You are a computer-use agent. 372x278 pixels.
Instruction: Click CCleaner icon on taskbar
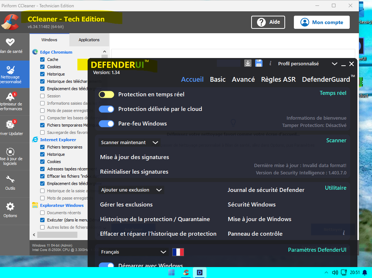click(186, 273)
